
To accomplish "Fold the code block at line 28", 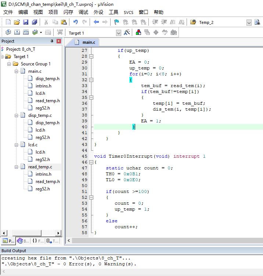I will 91,56.
